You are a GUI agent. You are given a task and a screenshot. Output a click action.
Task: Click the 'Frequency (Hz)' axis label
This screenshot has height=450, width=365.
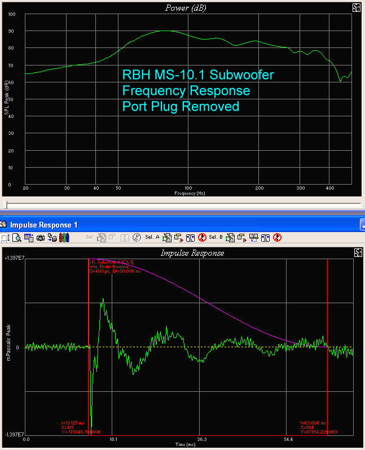[x=190, y=193]
